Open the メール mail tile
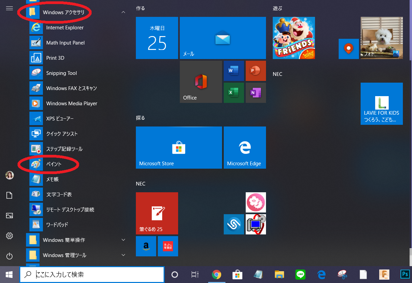Screen dimensions: 412x283 pyautogui.click(x=223, y=38)
